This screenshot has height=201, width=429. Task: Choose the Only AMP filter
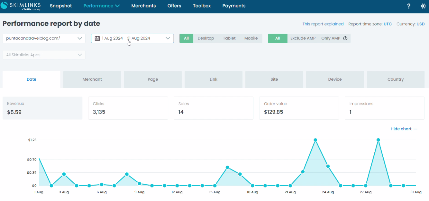click(x=331, y=38)
